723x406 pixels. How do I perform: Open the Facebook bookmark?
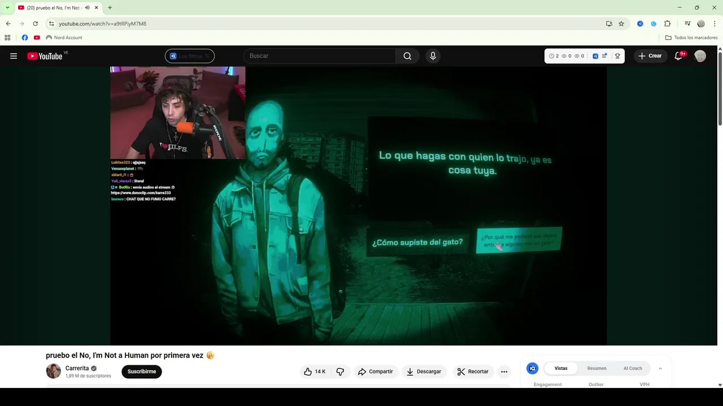click(x=24, y=38)
